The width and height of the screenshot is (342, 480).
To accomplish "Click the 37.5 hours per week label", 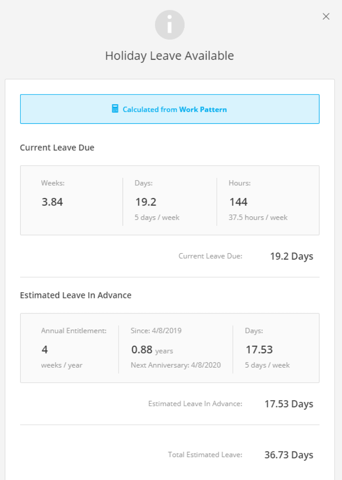I will tap(258, 217).
